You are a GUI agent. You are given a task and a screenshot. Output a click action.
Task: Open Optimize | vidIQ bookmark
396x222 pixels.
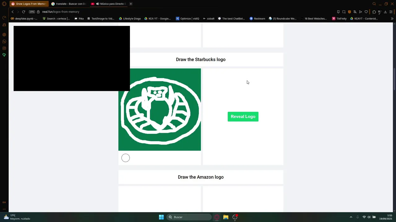187,18
